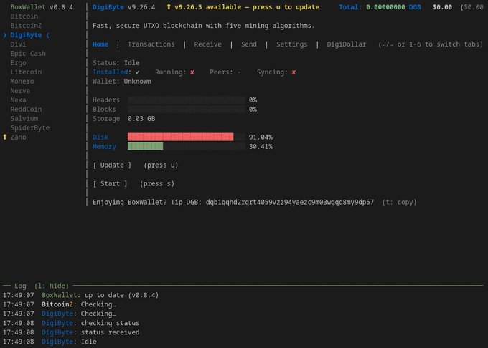The height and width of the screenshot is (348, 488).
Task: Click the update arrow icon beside Zano
Action: (5, 137)
